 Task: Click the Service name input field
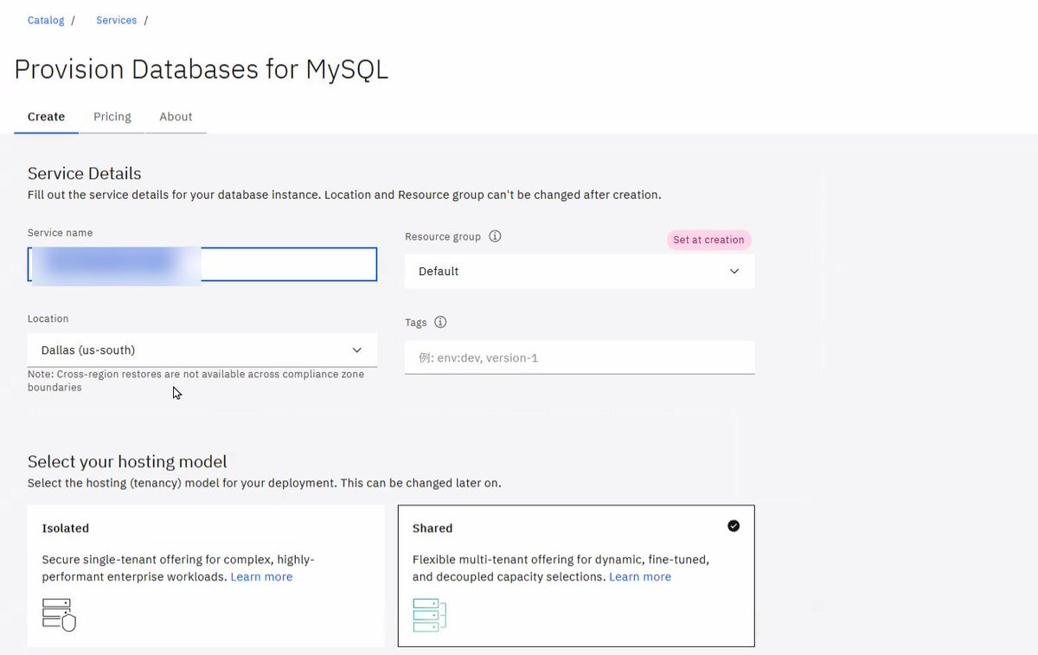point(202,265)
